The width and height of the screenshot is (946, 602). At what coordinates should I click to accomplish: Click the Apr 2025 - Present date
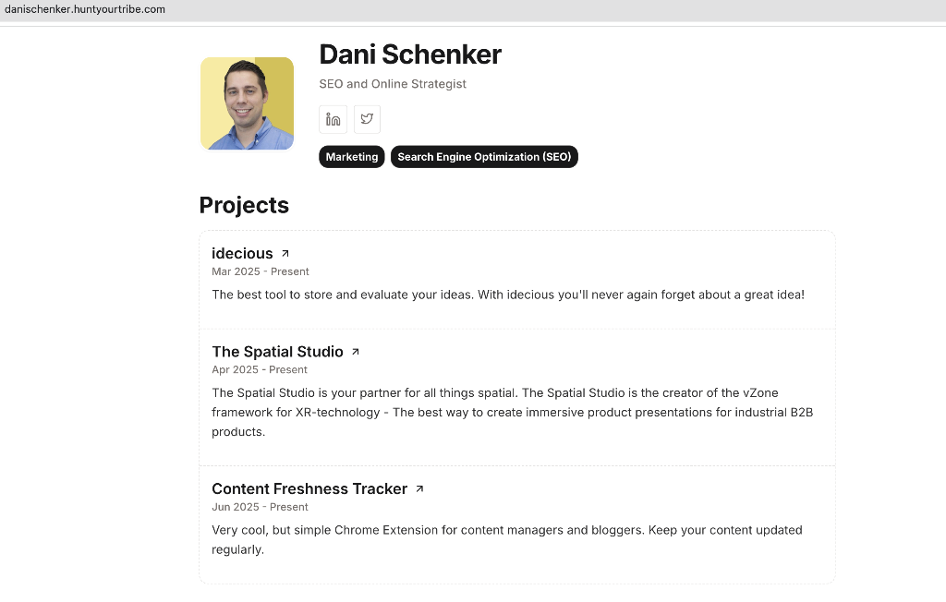[x=260, y=369]
